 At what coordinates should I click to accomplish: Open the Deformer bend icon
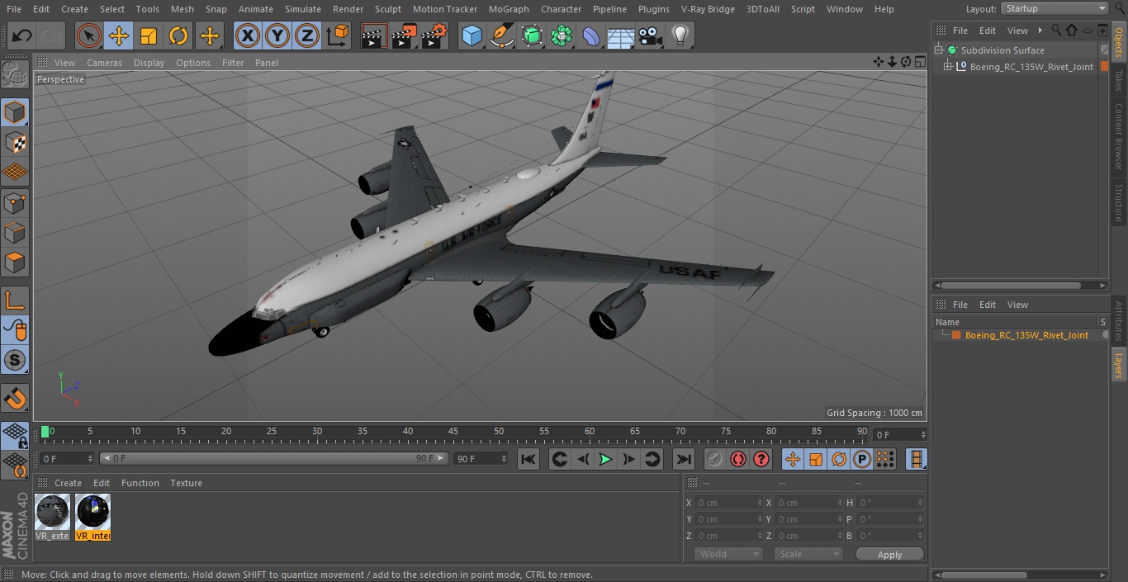tap(591, 35)
